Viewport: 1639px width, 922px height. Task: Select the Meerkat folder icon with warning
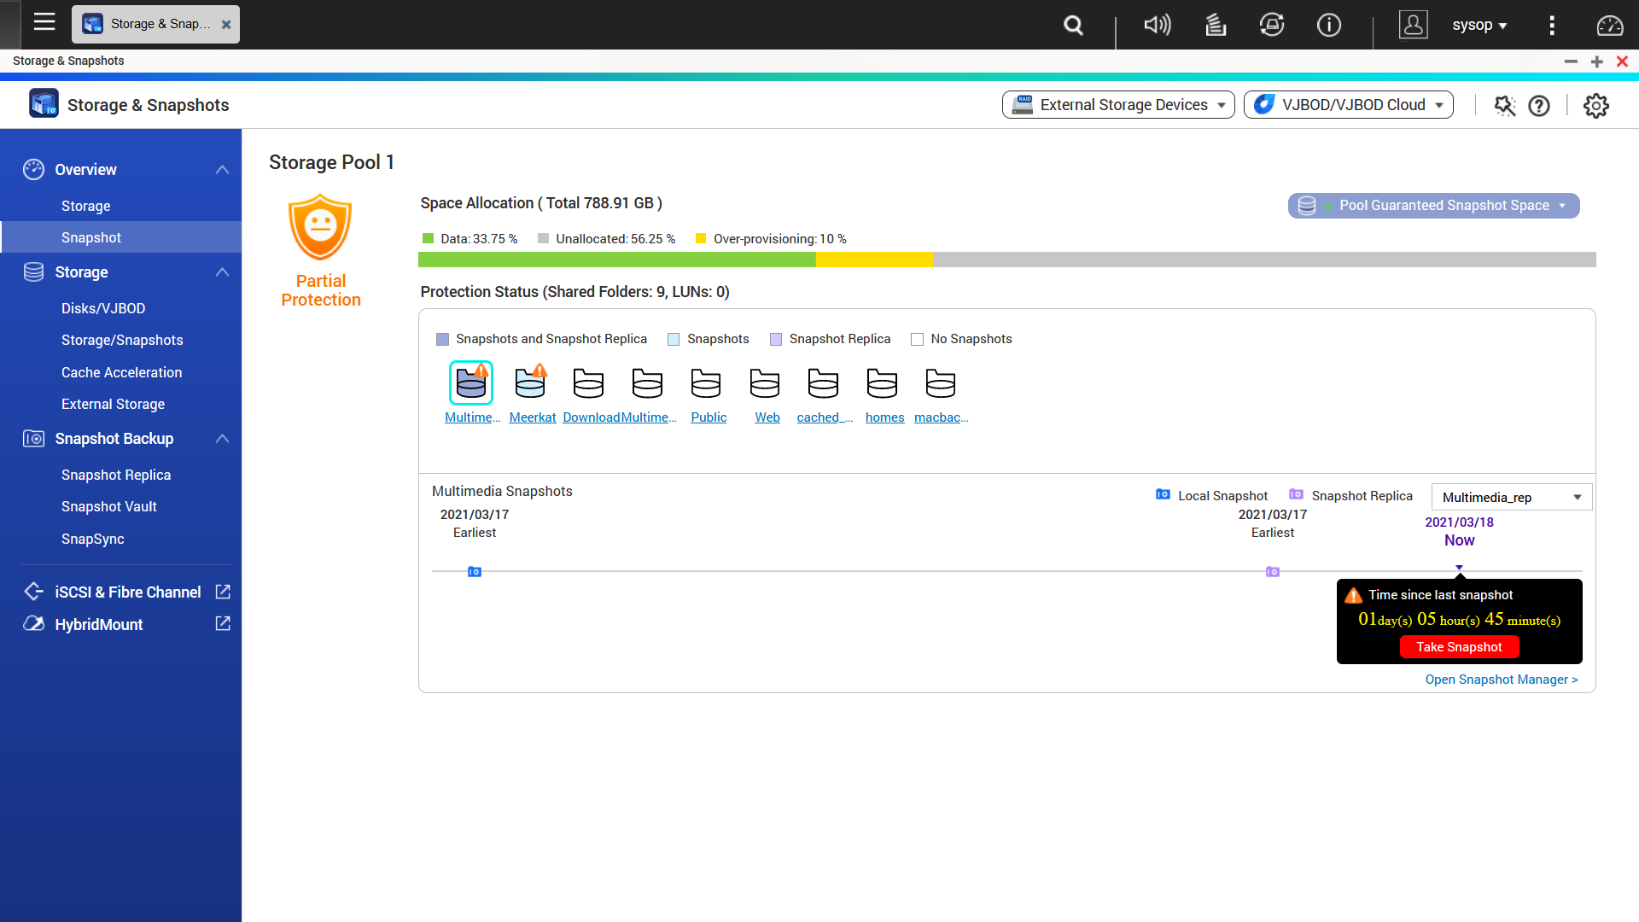530,383
